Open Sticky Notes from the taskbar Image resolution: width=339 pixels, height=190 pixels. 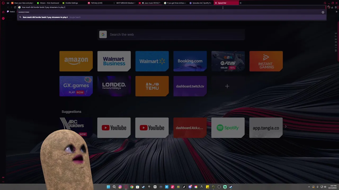(207, 187)
